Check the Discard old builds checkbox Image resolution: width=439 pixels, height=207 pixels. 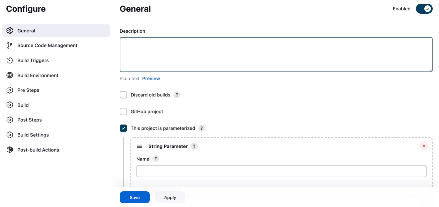coord(123,95)
